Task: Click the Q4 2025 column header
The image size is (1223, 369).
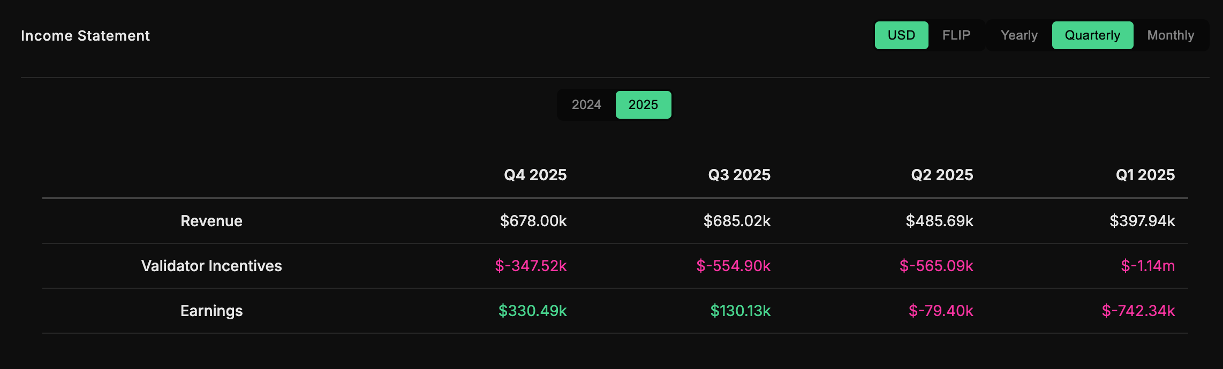Action: tap(535, 175)
